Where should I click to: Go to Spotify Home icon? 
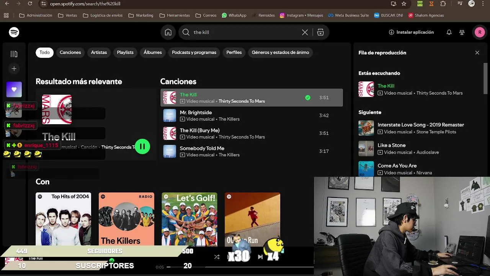click(x=168, y=32)
